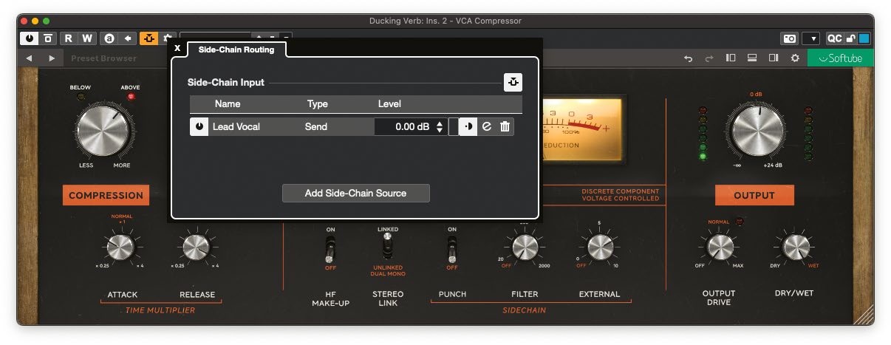Toggle the plug-in activate power button
Viewport: 891px width, 345px height.
point(30,38)
